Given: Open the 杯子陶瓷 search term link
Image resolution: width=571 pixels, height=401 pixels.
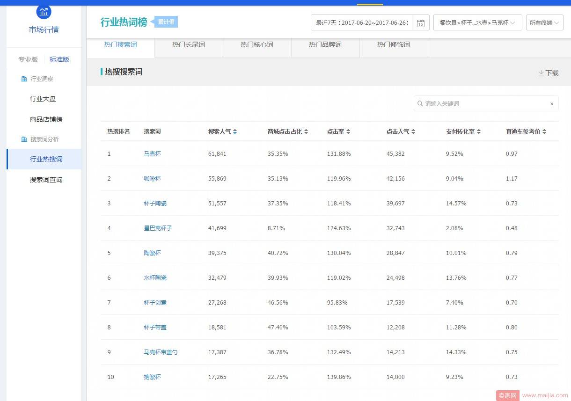Looking at the screenshot, I should (155, 204).
